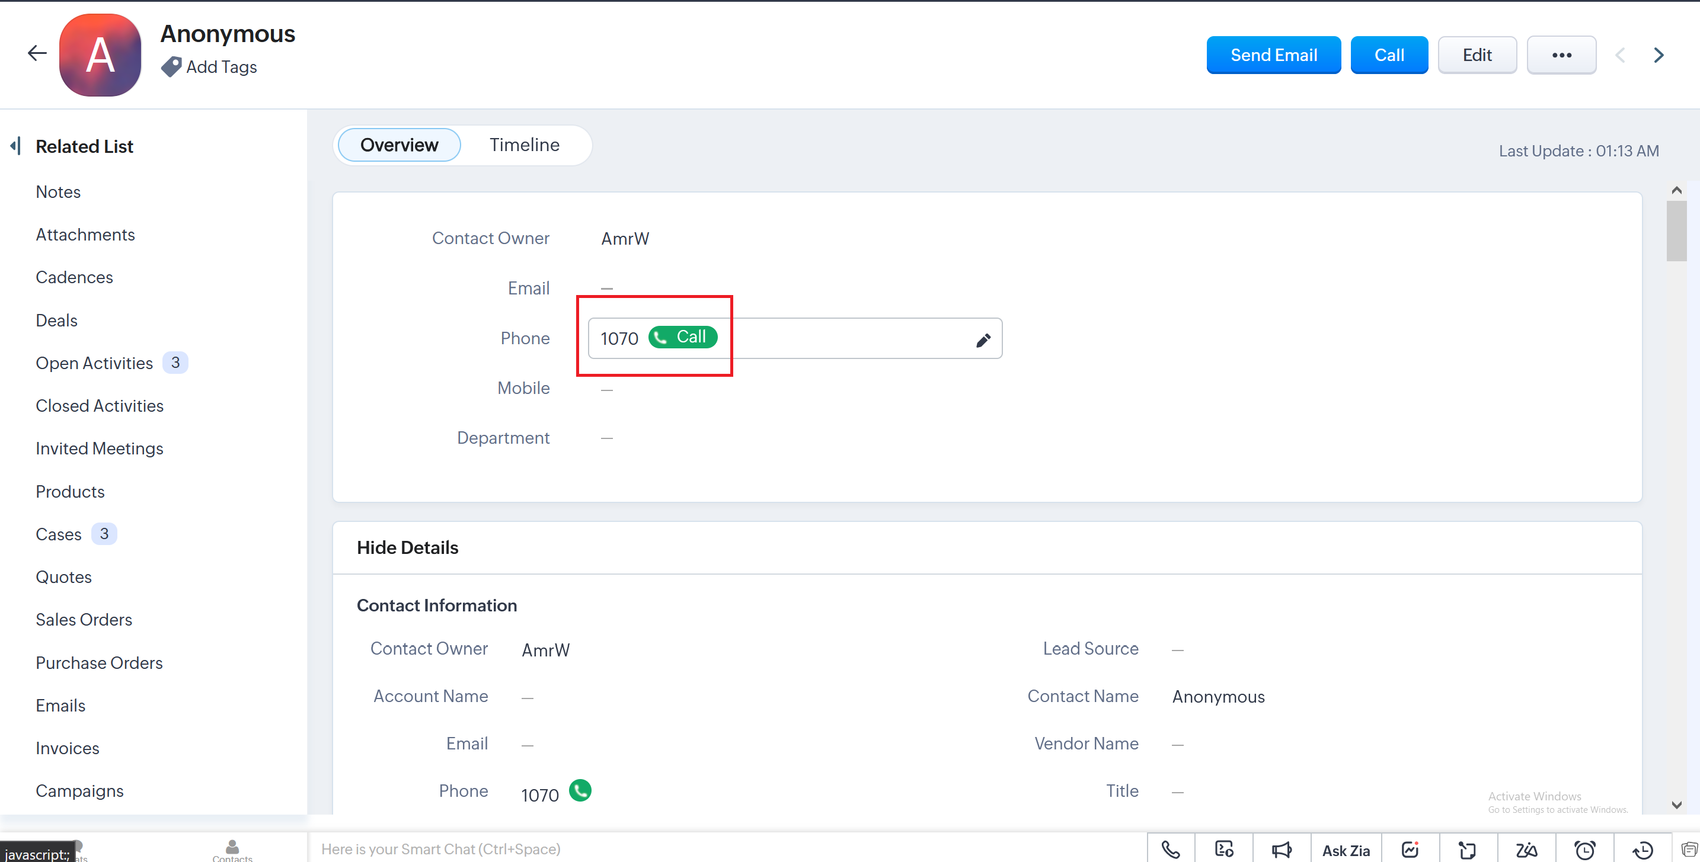The image size is (1700, 862).
Task: Switch to the Timeline tab
Action: (524, 145)
